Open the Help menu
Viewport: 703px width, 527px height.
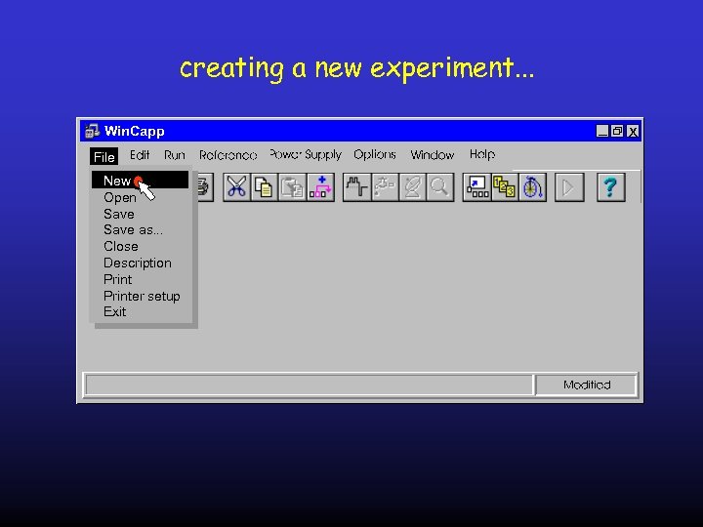(x=482, y=154)
